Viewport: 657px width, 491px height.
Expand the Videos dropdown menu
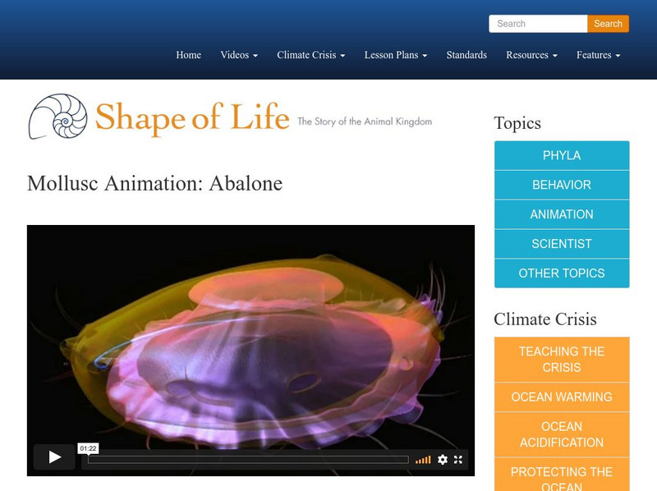pos(237,55)
